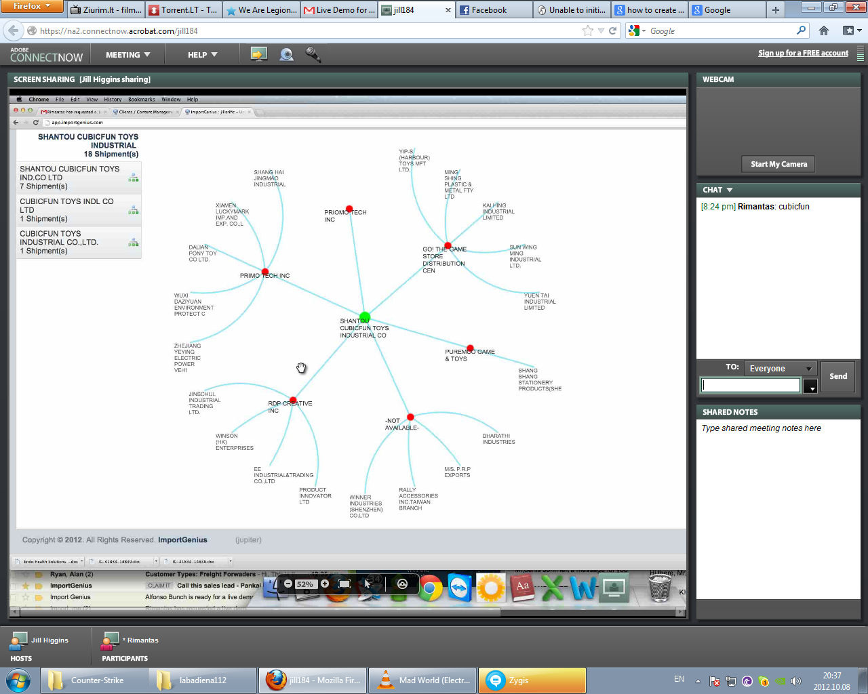Select host Jill Higgins
This screenshot has width=868, height=694.
coord(40,640)
